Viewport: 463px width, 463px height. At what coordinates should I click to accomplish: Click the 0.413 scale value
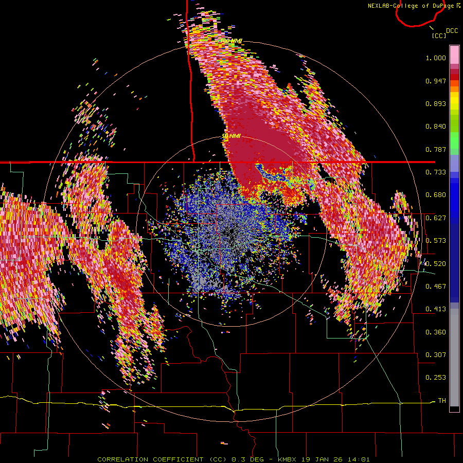436,309
